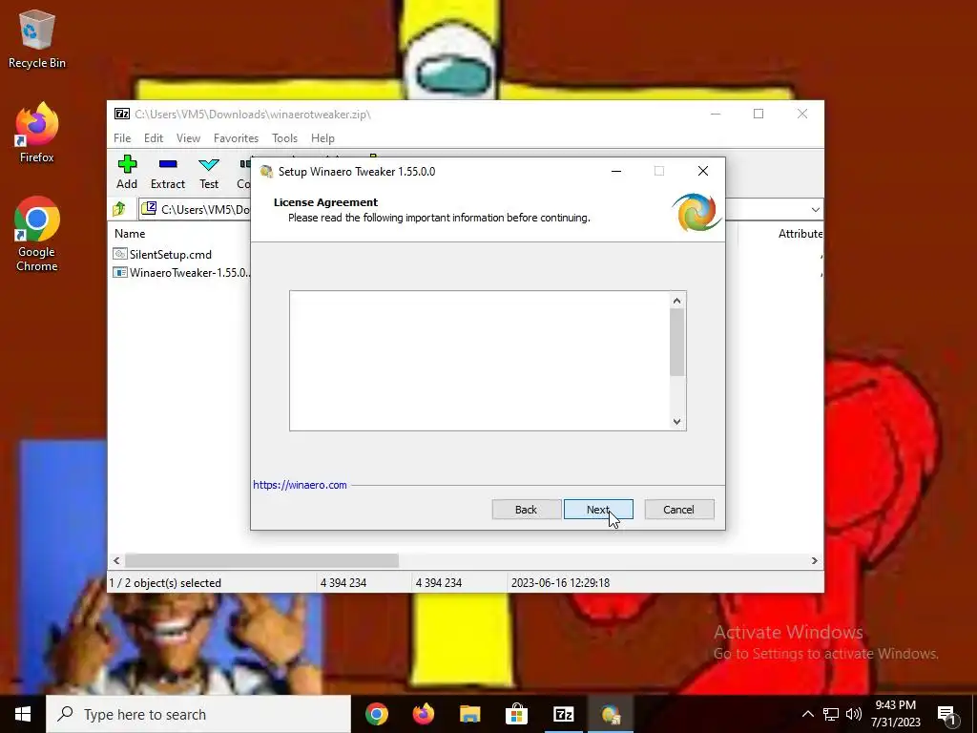Click the volume speaker tray icon
The width and height of the screenshot is (977, 733).
point(854,714)
